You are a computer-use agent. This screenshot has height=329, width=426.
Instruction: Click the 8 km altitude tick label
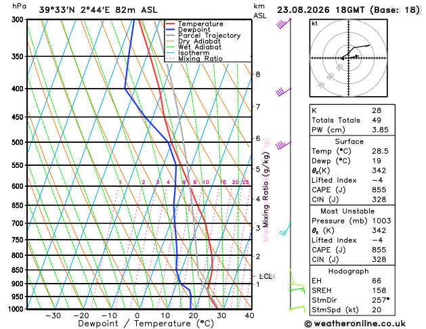tap(258, 74)
